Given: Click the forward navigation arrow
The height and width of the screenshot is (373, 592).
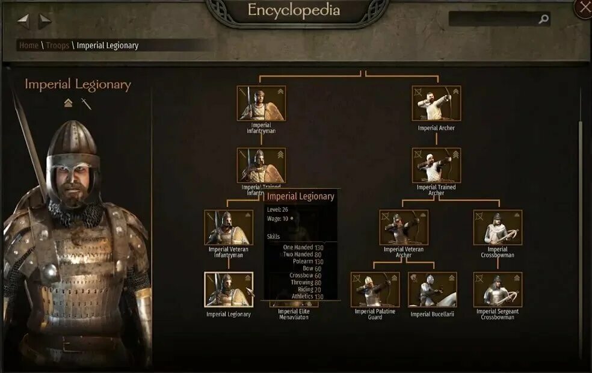Looking at the screenshot, I should 45,21.
